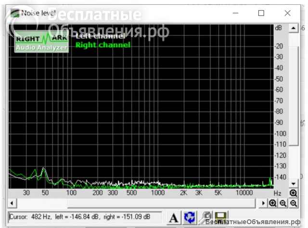308x228 pixels.
Task: Click the letter A text button
Action: click(173, 217)
